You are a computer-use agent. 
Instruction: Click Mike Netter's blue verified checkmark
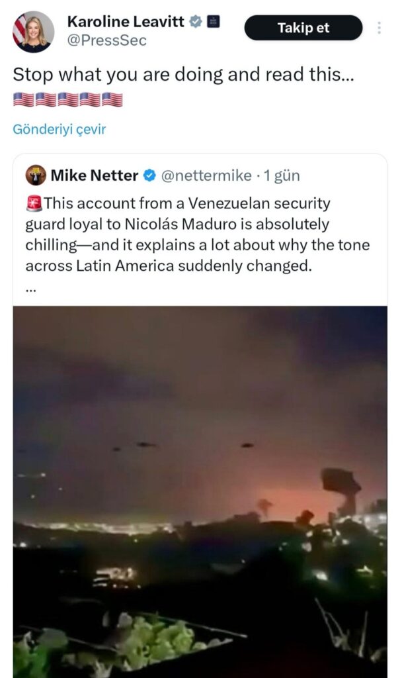coord(150,175)
